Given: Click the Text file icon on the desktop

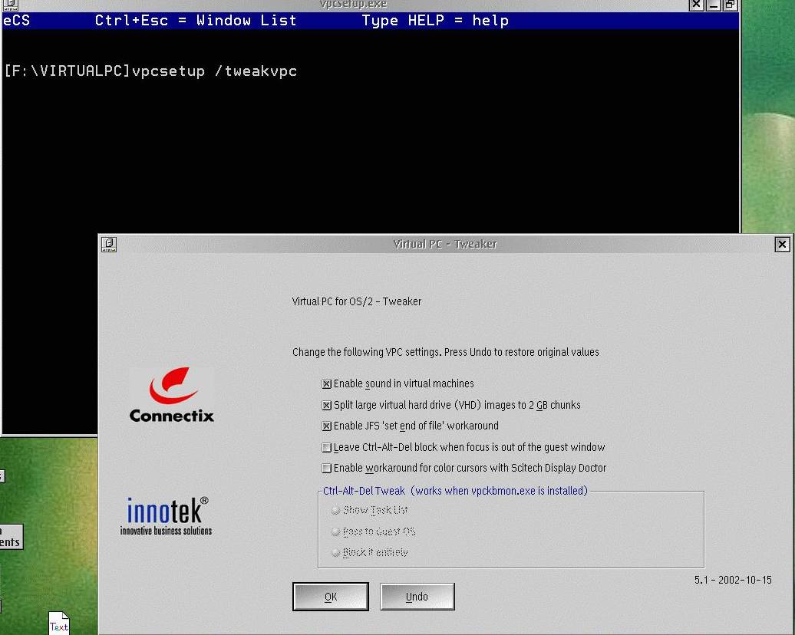Looking at the screenshot, I should [59, 623].
